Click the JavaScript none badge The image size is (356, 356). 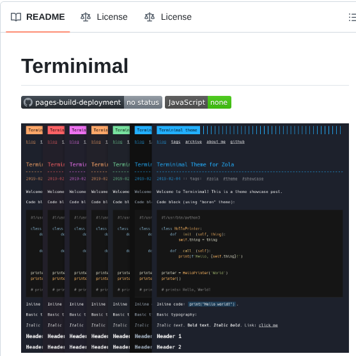click(x=198, y=102)
